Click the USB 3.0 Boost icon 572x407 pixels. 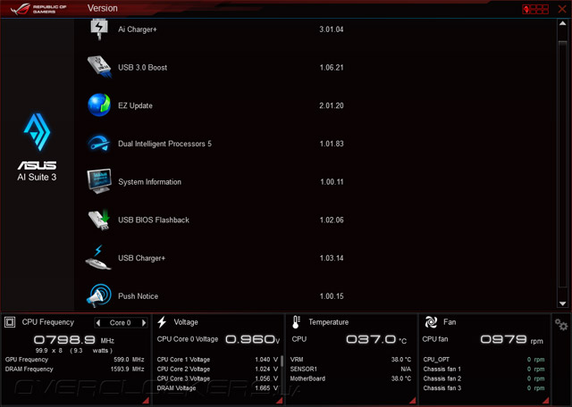(99, 67)
